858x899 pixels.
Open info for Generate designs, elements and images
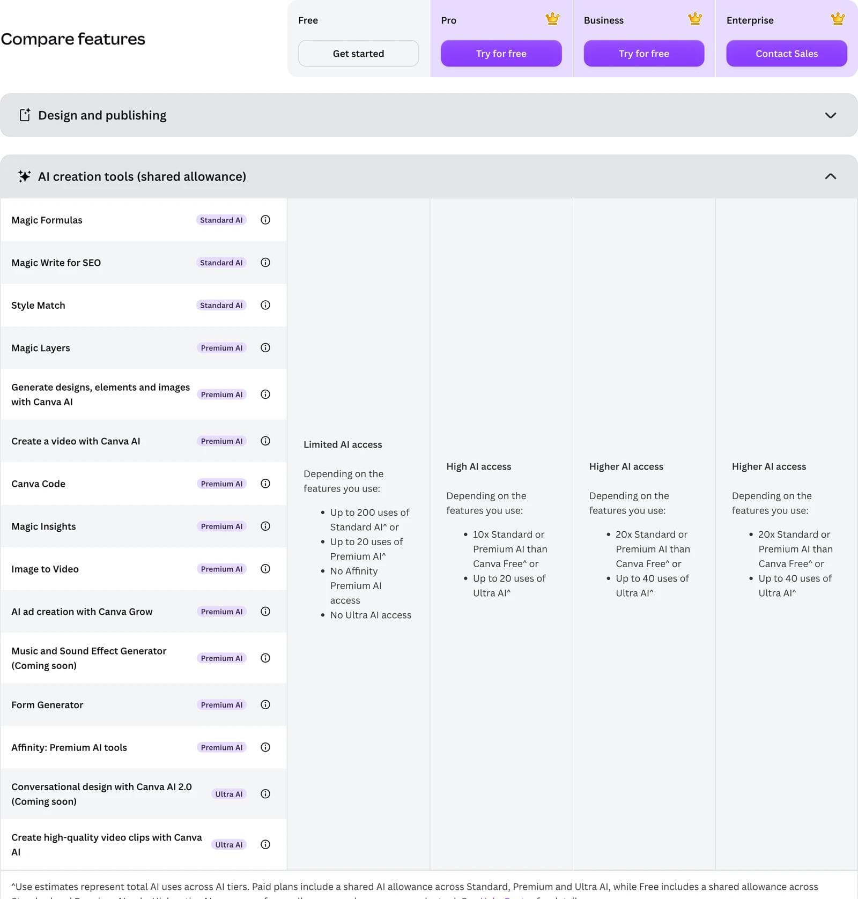pyautogui.click(x=265, y=395)
